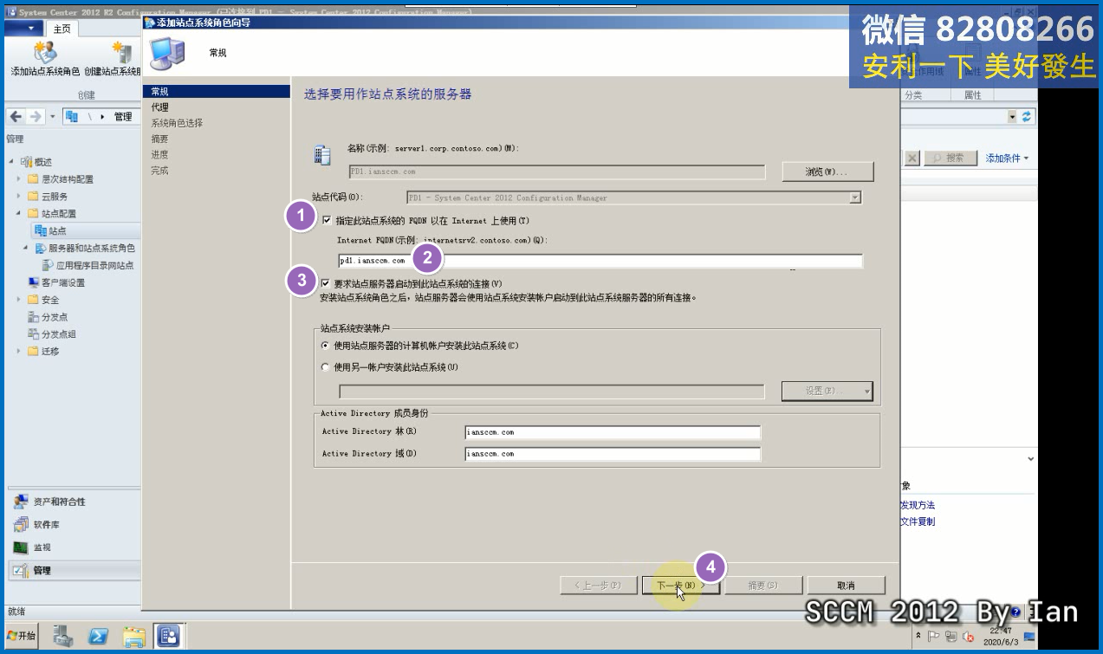Viewport: 1103px width, 654px height.
Task: Select 使用站点服务器的计算机帐户 radio button
Action: (x=326, y=346)
